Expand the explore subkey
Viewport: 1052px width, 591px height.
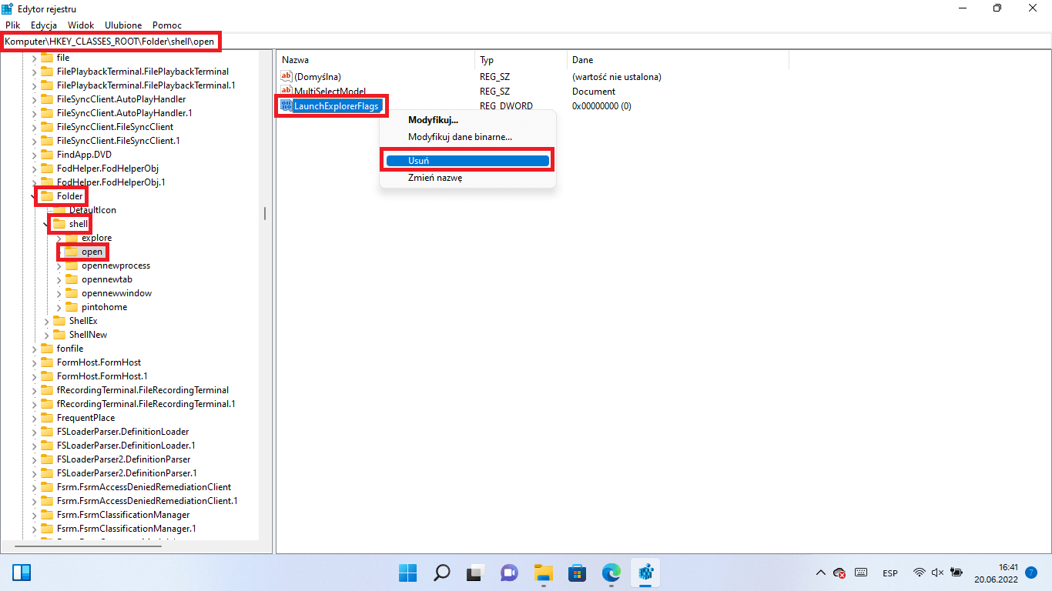point(59,238)
